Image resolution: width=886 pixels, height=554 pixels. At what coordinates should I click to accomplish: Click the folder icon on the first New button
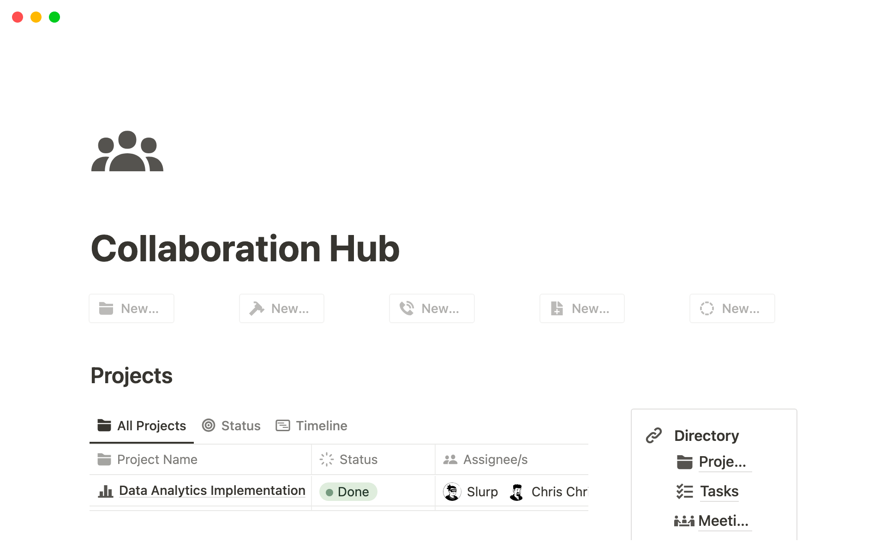[106, 308]
